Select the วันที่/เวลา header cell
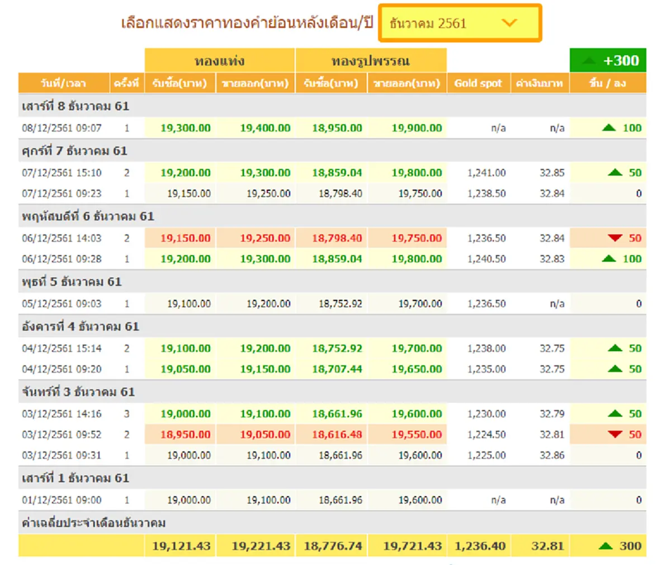Image resolution: width=671 pixels, height=565 pixels. [63, 83]
